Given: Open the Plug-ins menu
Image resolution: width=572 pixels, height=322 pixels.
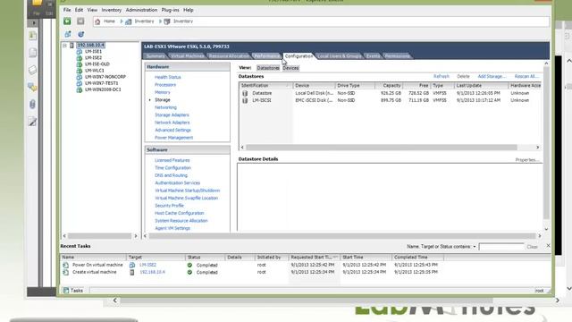Looking at the screenshot, I should (171, 10).
